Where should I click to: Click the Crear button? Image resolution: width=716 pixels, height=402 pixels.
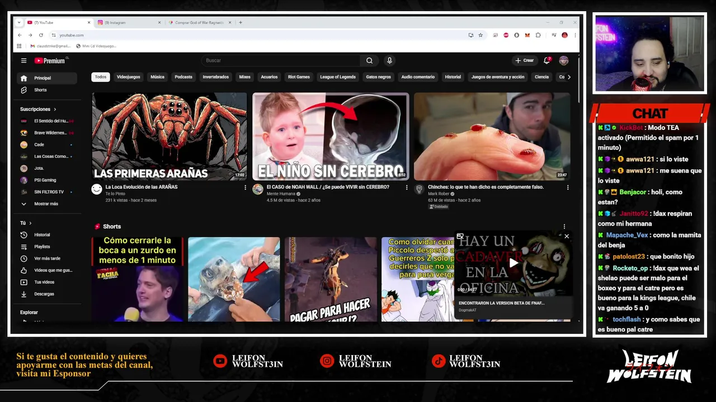click(525, 60)
